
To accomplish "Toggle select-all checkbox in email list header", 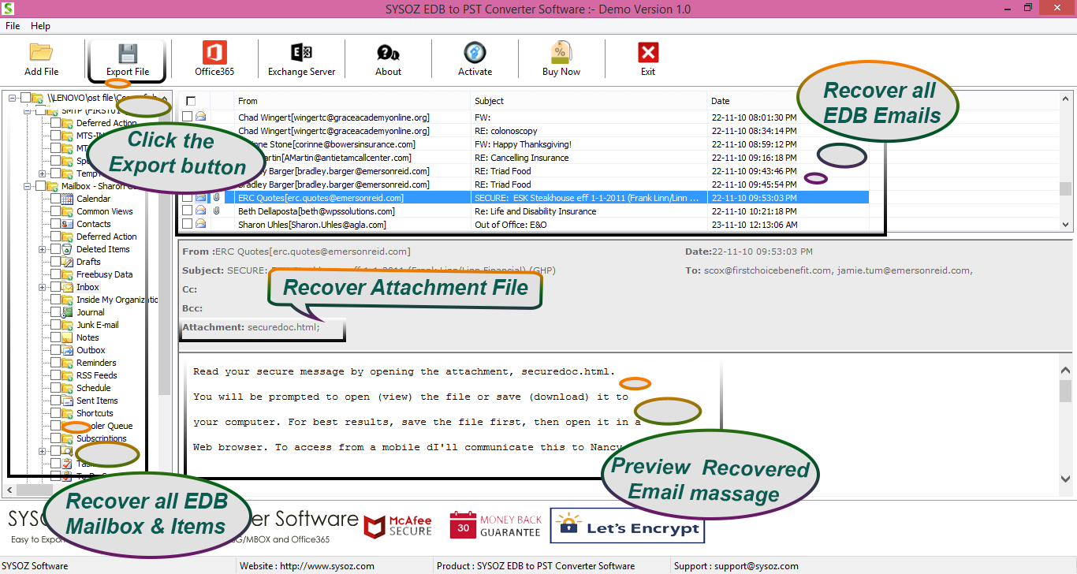I will pos(191,101).
